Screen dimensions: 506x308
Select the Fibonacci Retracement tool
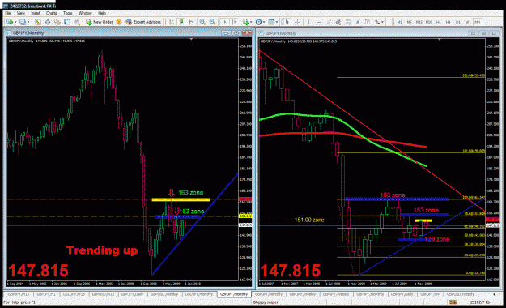[x=348, y=22]
